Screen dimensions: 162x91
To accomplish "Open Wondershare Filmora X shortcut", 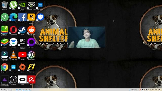I will [5, 56].
